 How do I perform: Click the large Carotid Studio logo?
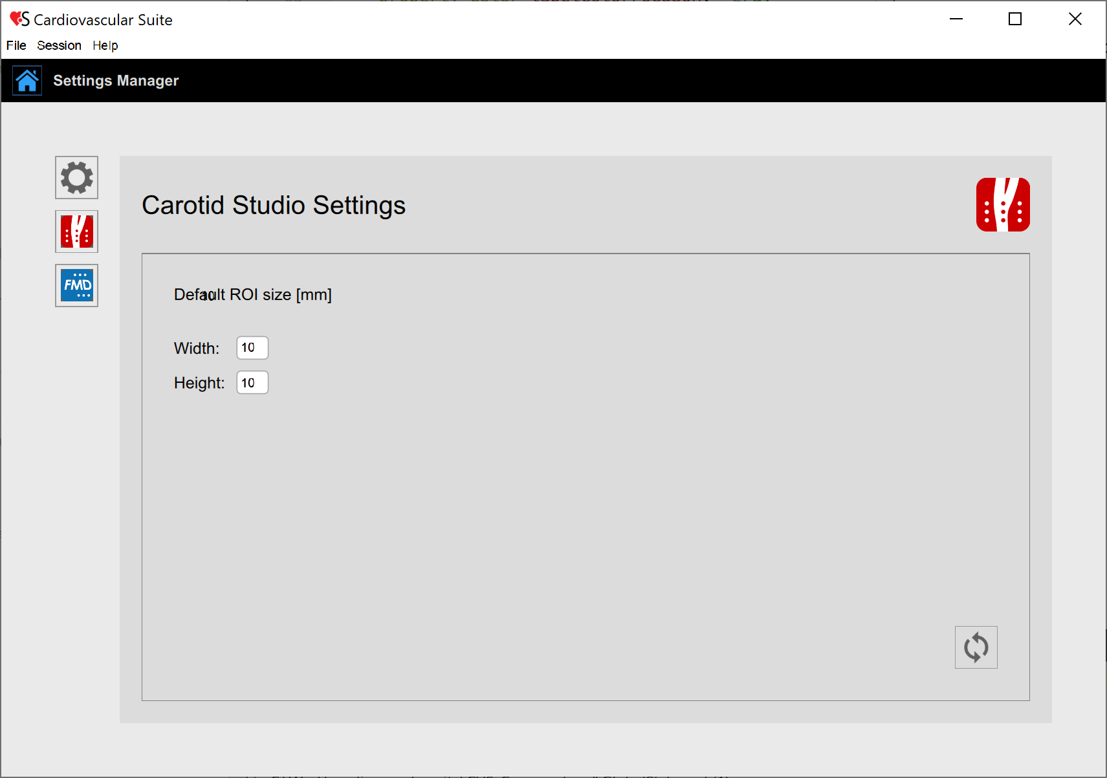click(1002, 204)
